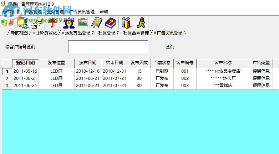The height and width of the screenshot is (154, 279).
Task: Open the 广告资讯管理 menu
Action: pos(82,12)
